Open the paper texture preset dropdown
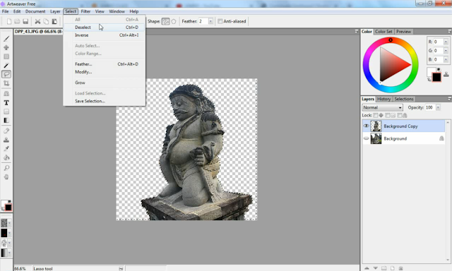 click(9, 223)
